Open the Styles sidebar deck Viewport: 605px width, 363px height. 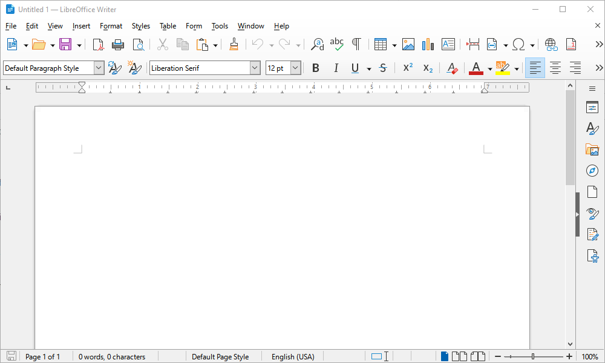[x=592, y=128]
